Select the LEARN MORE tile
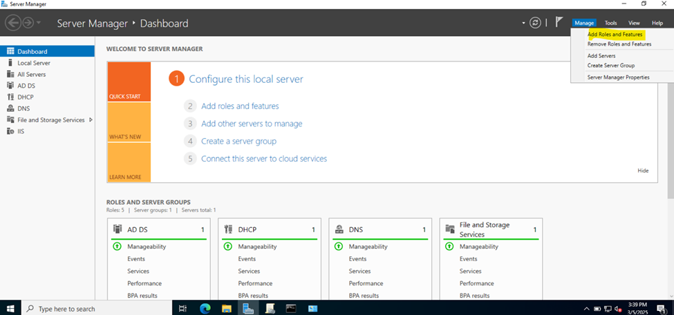Viewport: 674px width, 315px height. 129,162
